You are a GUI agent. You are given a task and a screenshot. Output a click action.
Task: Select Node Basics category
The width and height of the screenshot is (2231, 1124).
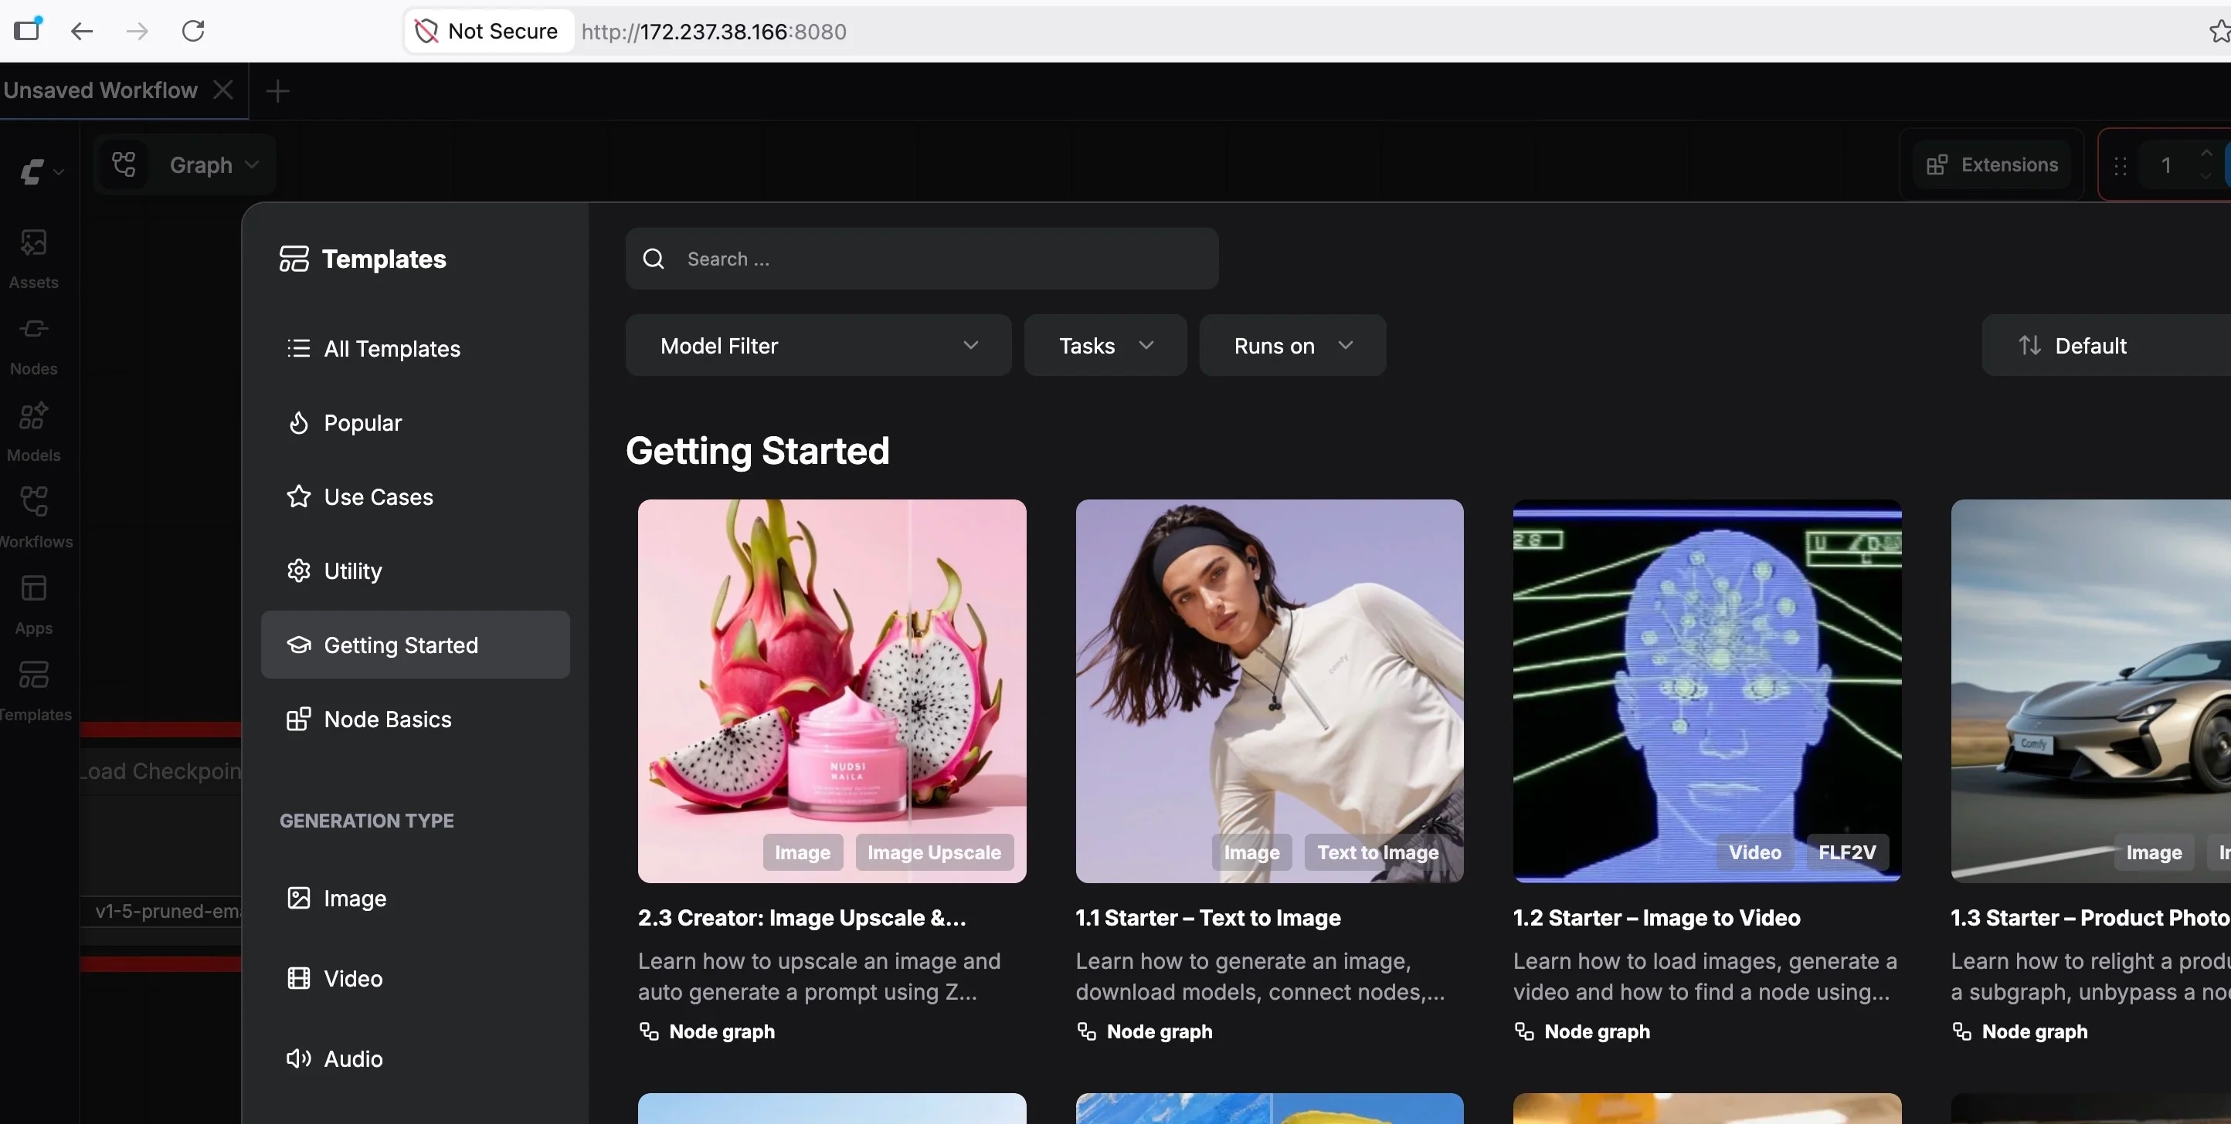[x=387, y=719]
